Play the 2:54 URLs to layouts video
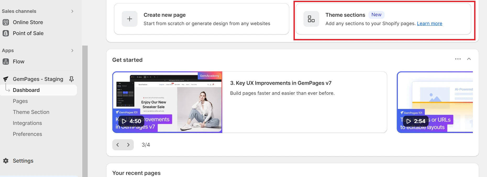Viewport: 487px width, 177px height. (416, 121)
